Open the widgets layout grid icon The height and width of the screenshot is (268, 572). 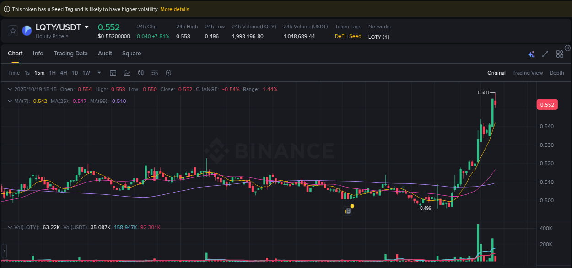(x=560, y=54)
